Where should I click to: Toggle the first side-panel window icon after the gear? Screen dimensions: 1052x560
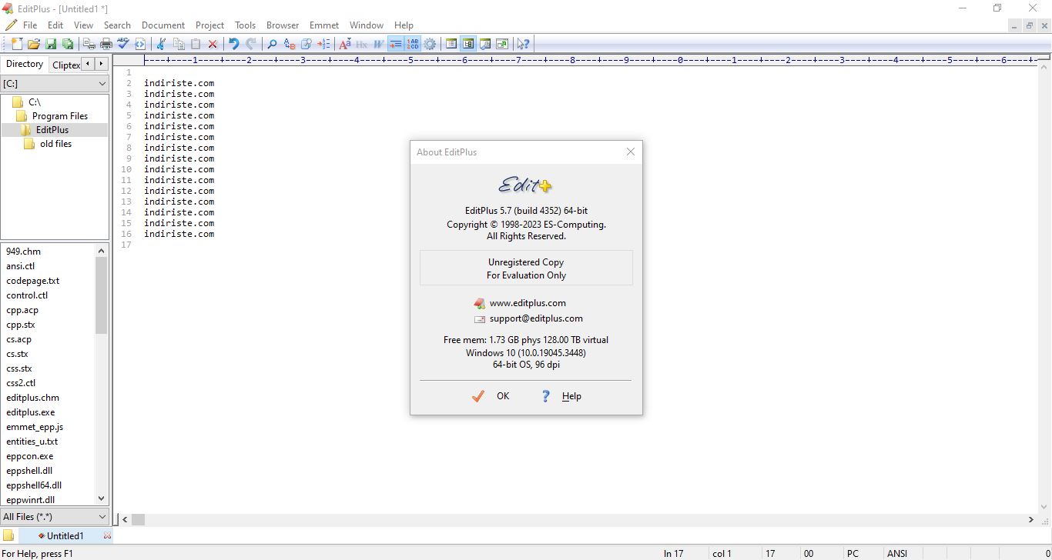(x=451, y=44)
